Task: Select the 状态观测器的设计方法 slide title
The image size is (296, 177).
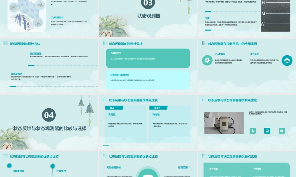Action: pos(25,44)
